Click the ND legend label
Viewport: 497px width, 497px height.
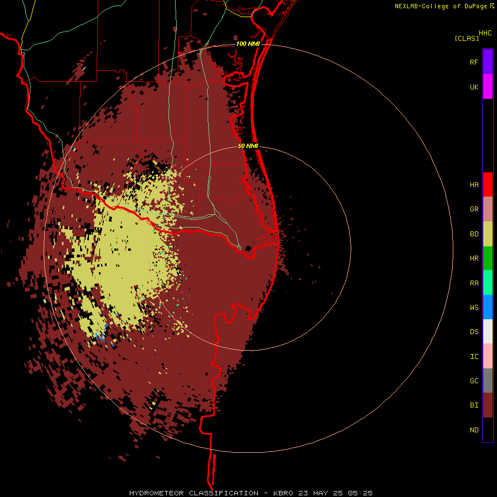click(x=474, y=430)
